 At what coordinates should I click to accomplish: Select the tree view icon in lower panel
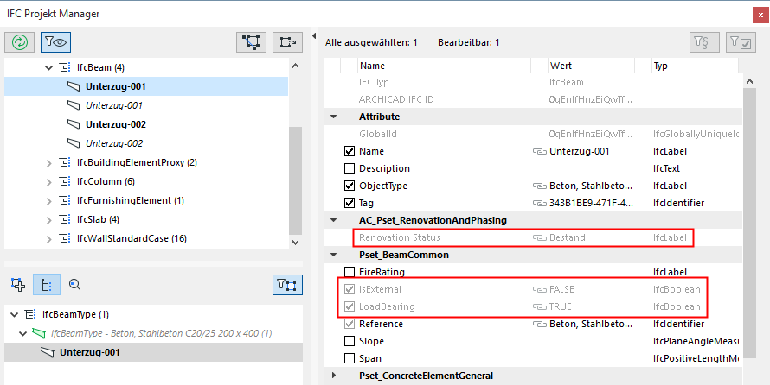(46, 284)
